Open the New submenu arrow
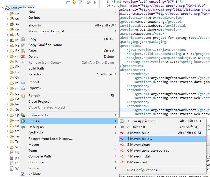 click(x=116, y=12)
